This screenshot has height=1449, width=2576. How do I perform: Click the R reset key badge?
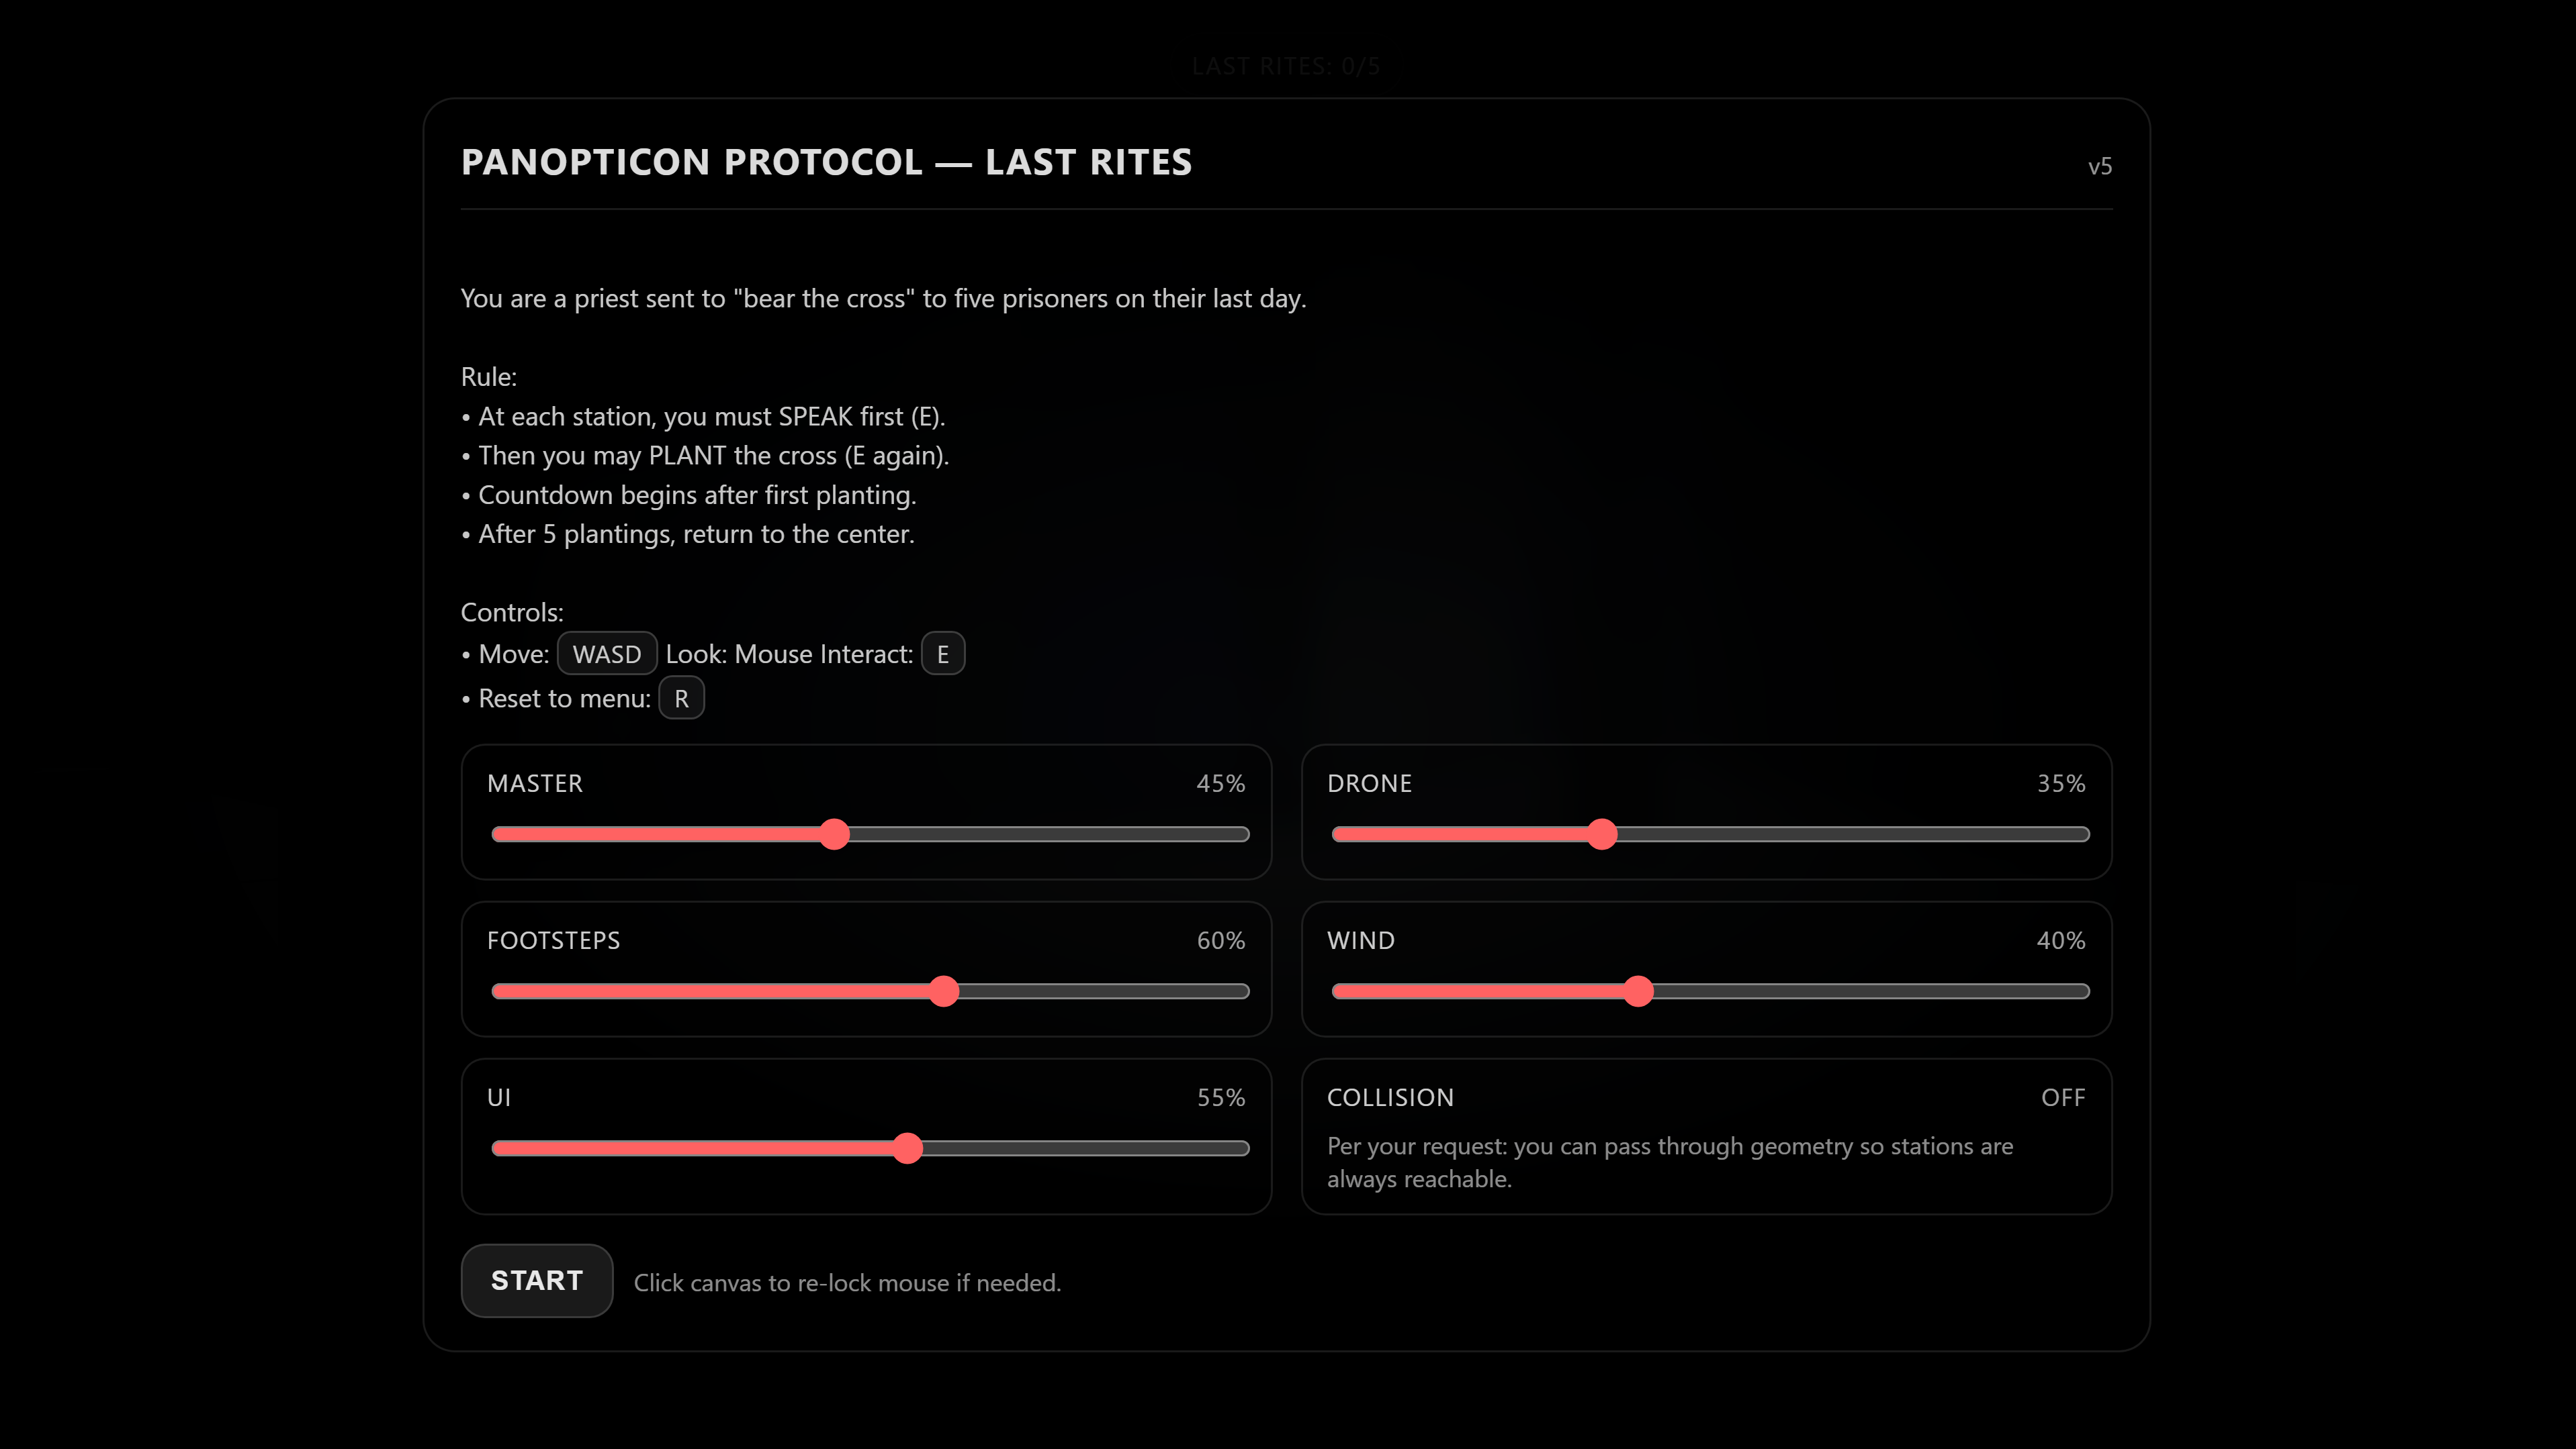pos(681,699)
